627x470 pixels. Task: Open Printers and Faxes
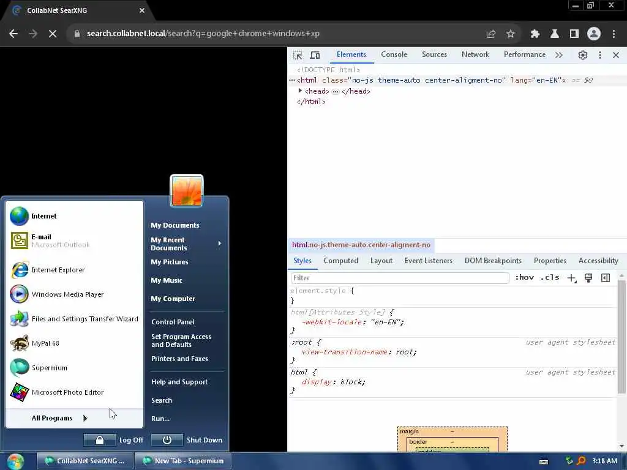point(179,359)
